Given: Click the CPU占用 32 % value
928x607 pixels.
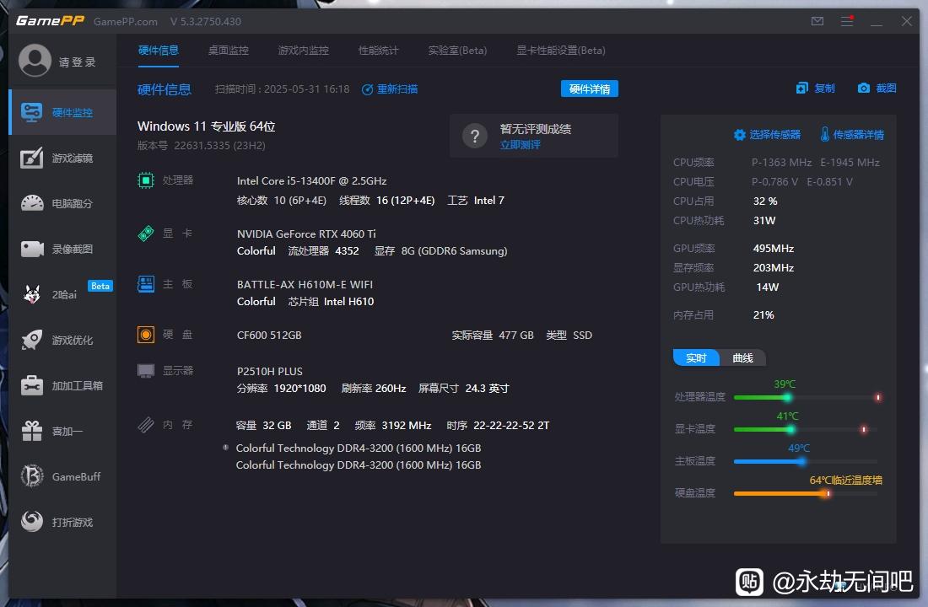Looking at the screenshot, I should pos(765,201).
